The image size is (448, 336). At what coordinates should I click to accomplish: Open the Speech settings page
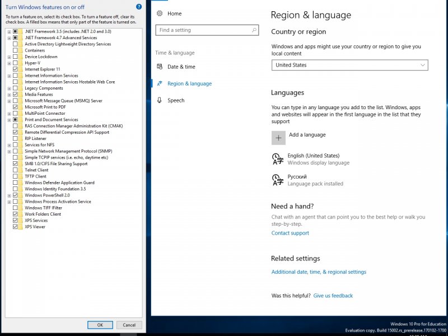pyautogui.click(x=176, y=100)
